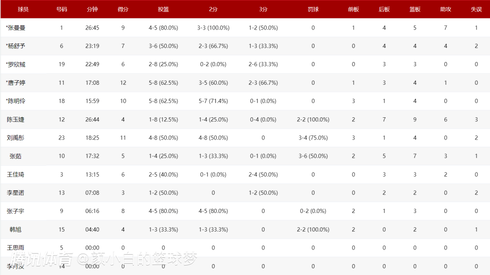490x275 pixels.
Task: Open player 张曼曼's name
Action: pyautogui.click(x=15, y=28)
